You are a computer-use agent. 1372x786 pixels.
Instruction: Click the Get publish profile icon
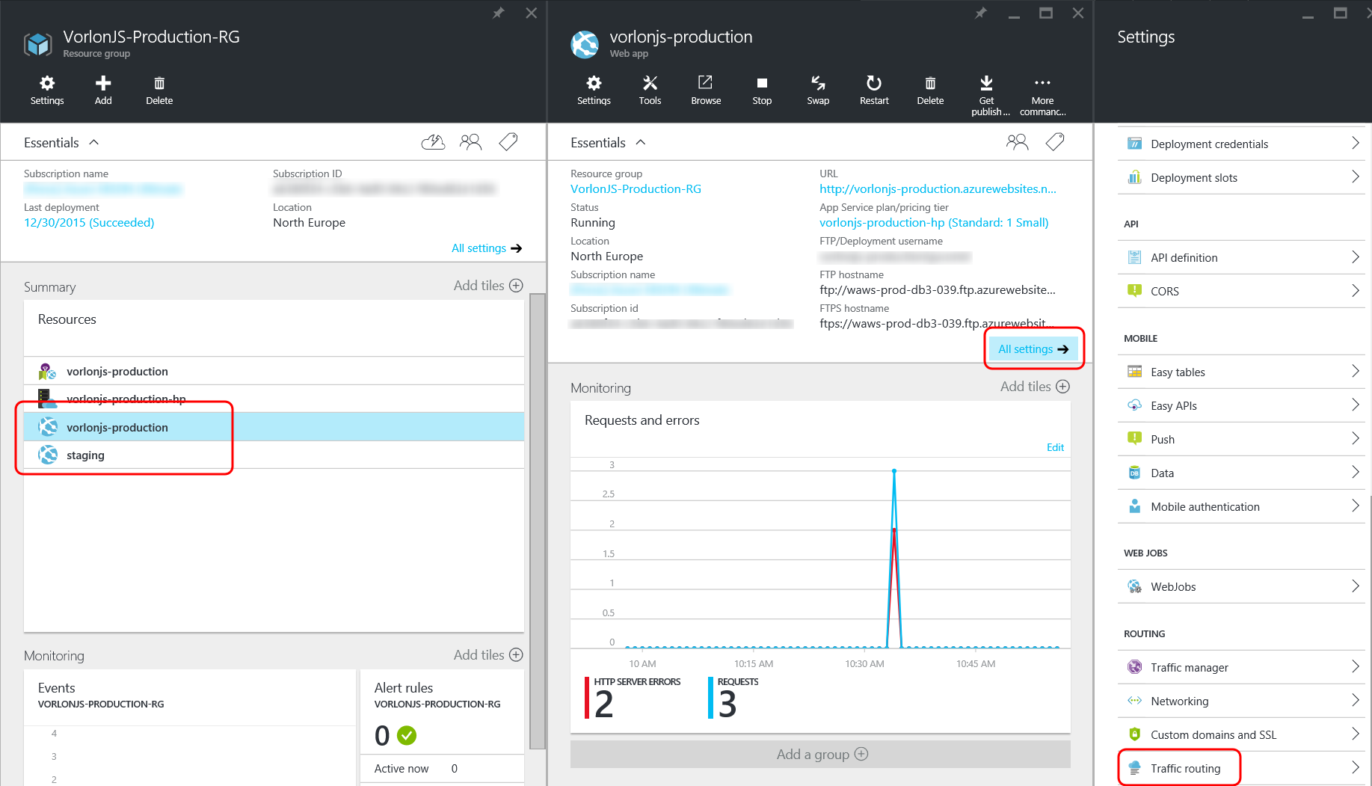click(987, 90)
